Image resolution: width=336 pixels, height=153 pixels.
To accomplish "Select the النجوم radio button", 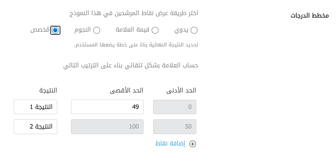I will click(x=97, y=30).
